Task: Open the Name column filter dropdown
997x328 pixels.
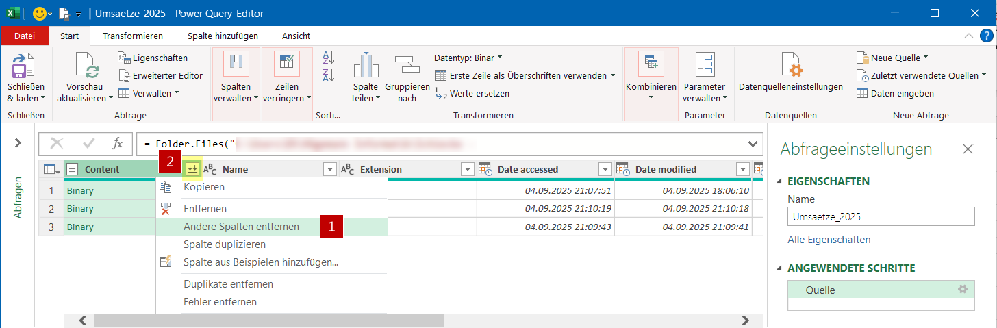Action: tap(329, 169)
